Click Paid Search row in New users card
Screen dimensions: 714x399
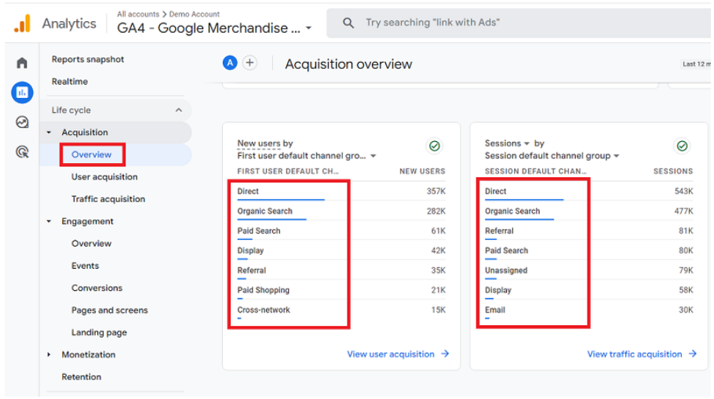[341, 231]
